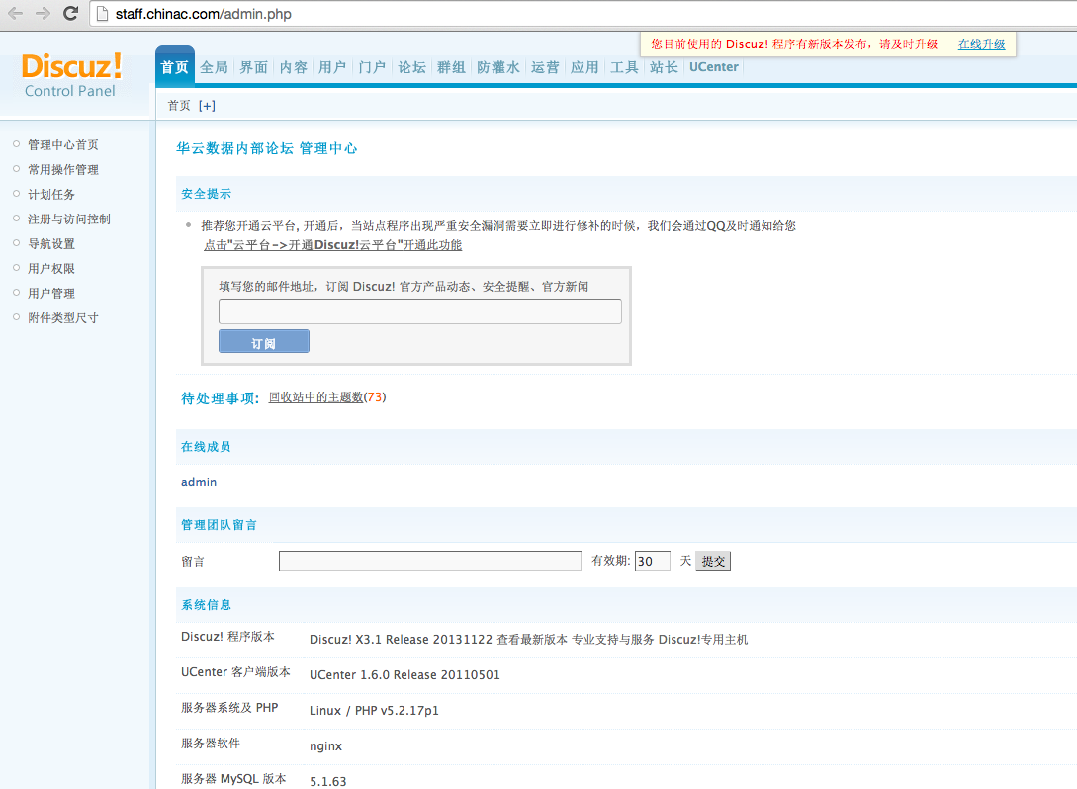
Task: Open the 论坛 menu tab
Action: point(412,67)
